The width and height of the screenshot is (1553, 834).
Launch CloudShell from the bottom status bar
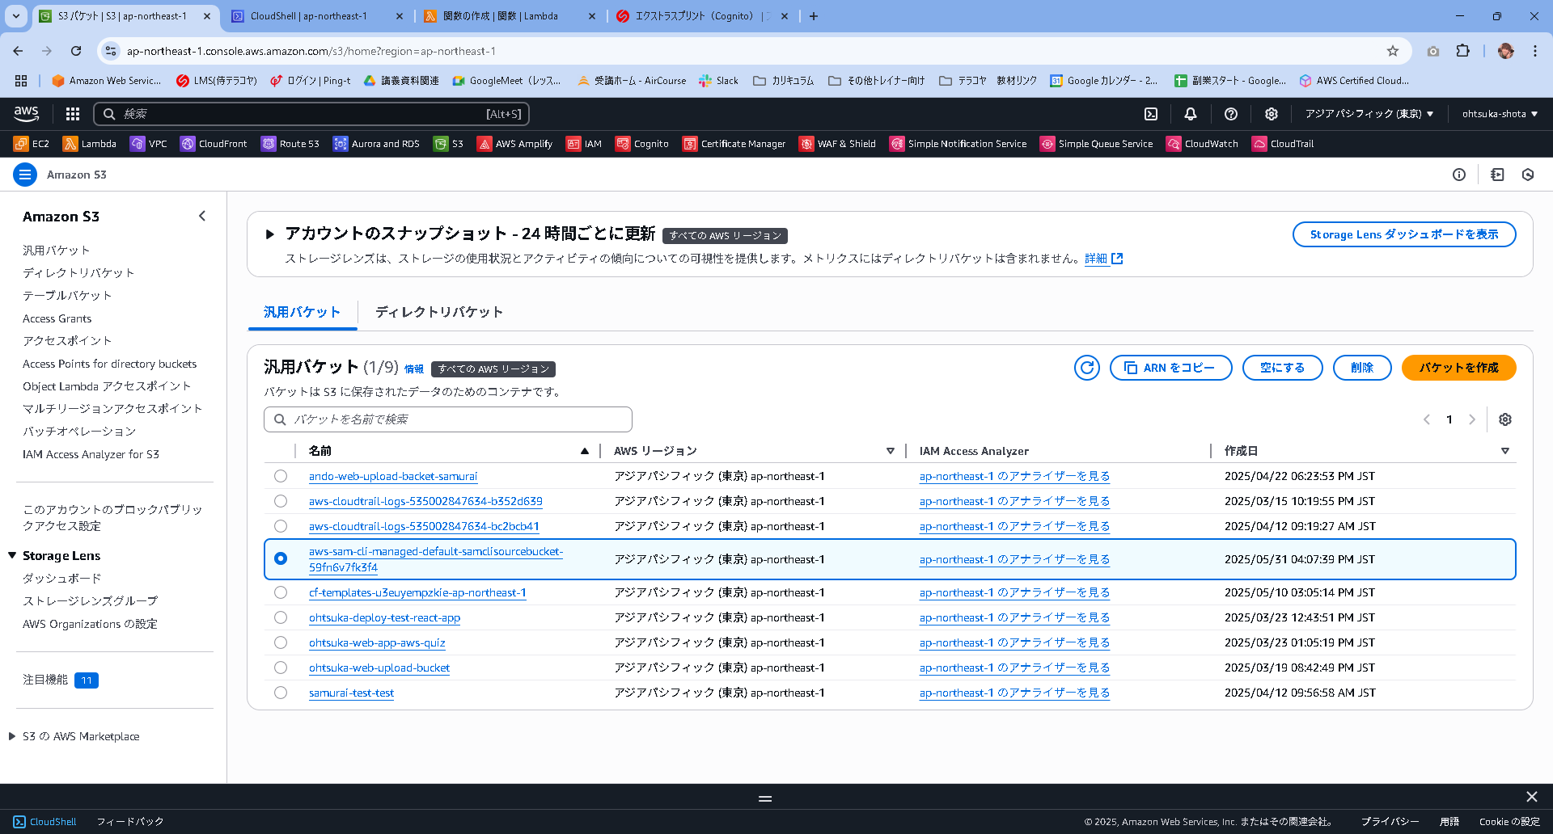(x=45, y=821)
